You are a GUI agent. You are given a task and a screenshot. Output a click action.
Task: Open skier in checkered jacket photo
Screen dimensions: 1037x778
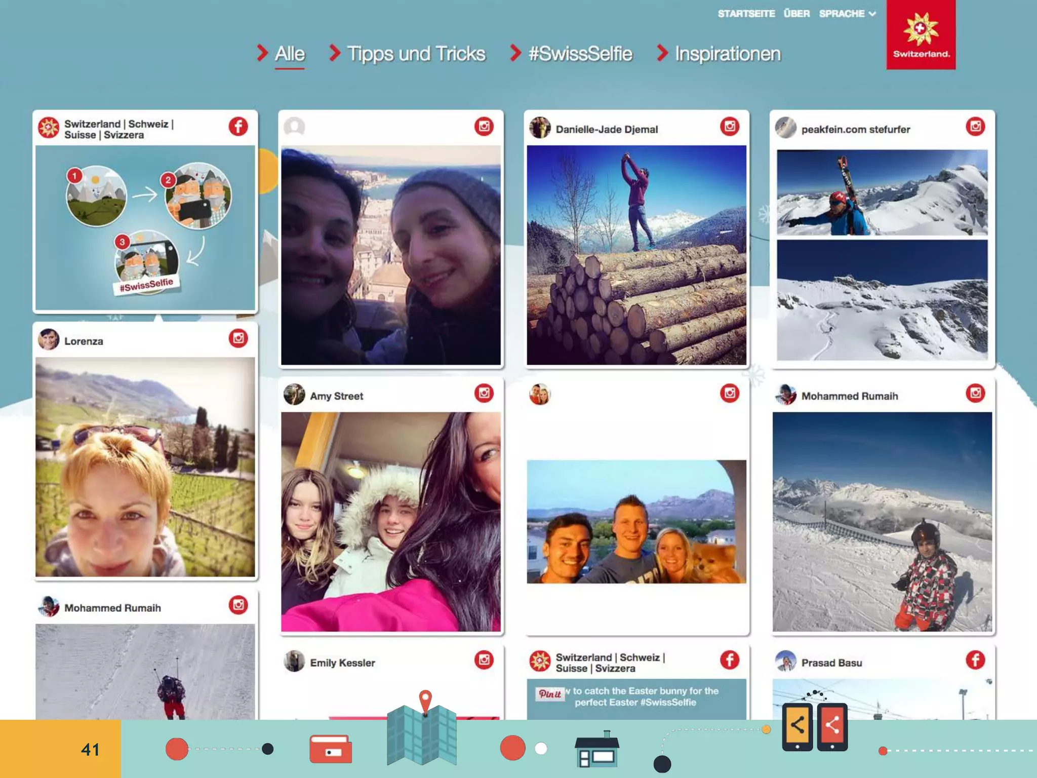(x=882, y=522)
